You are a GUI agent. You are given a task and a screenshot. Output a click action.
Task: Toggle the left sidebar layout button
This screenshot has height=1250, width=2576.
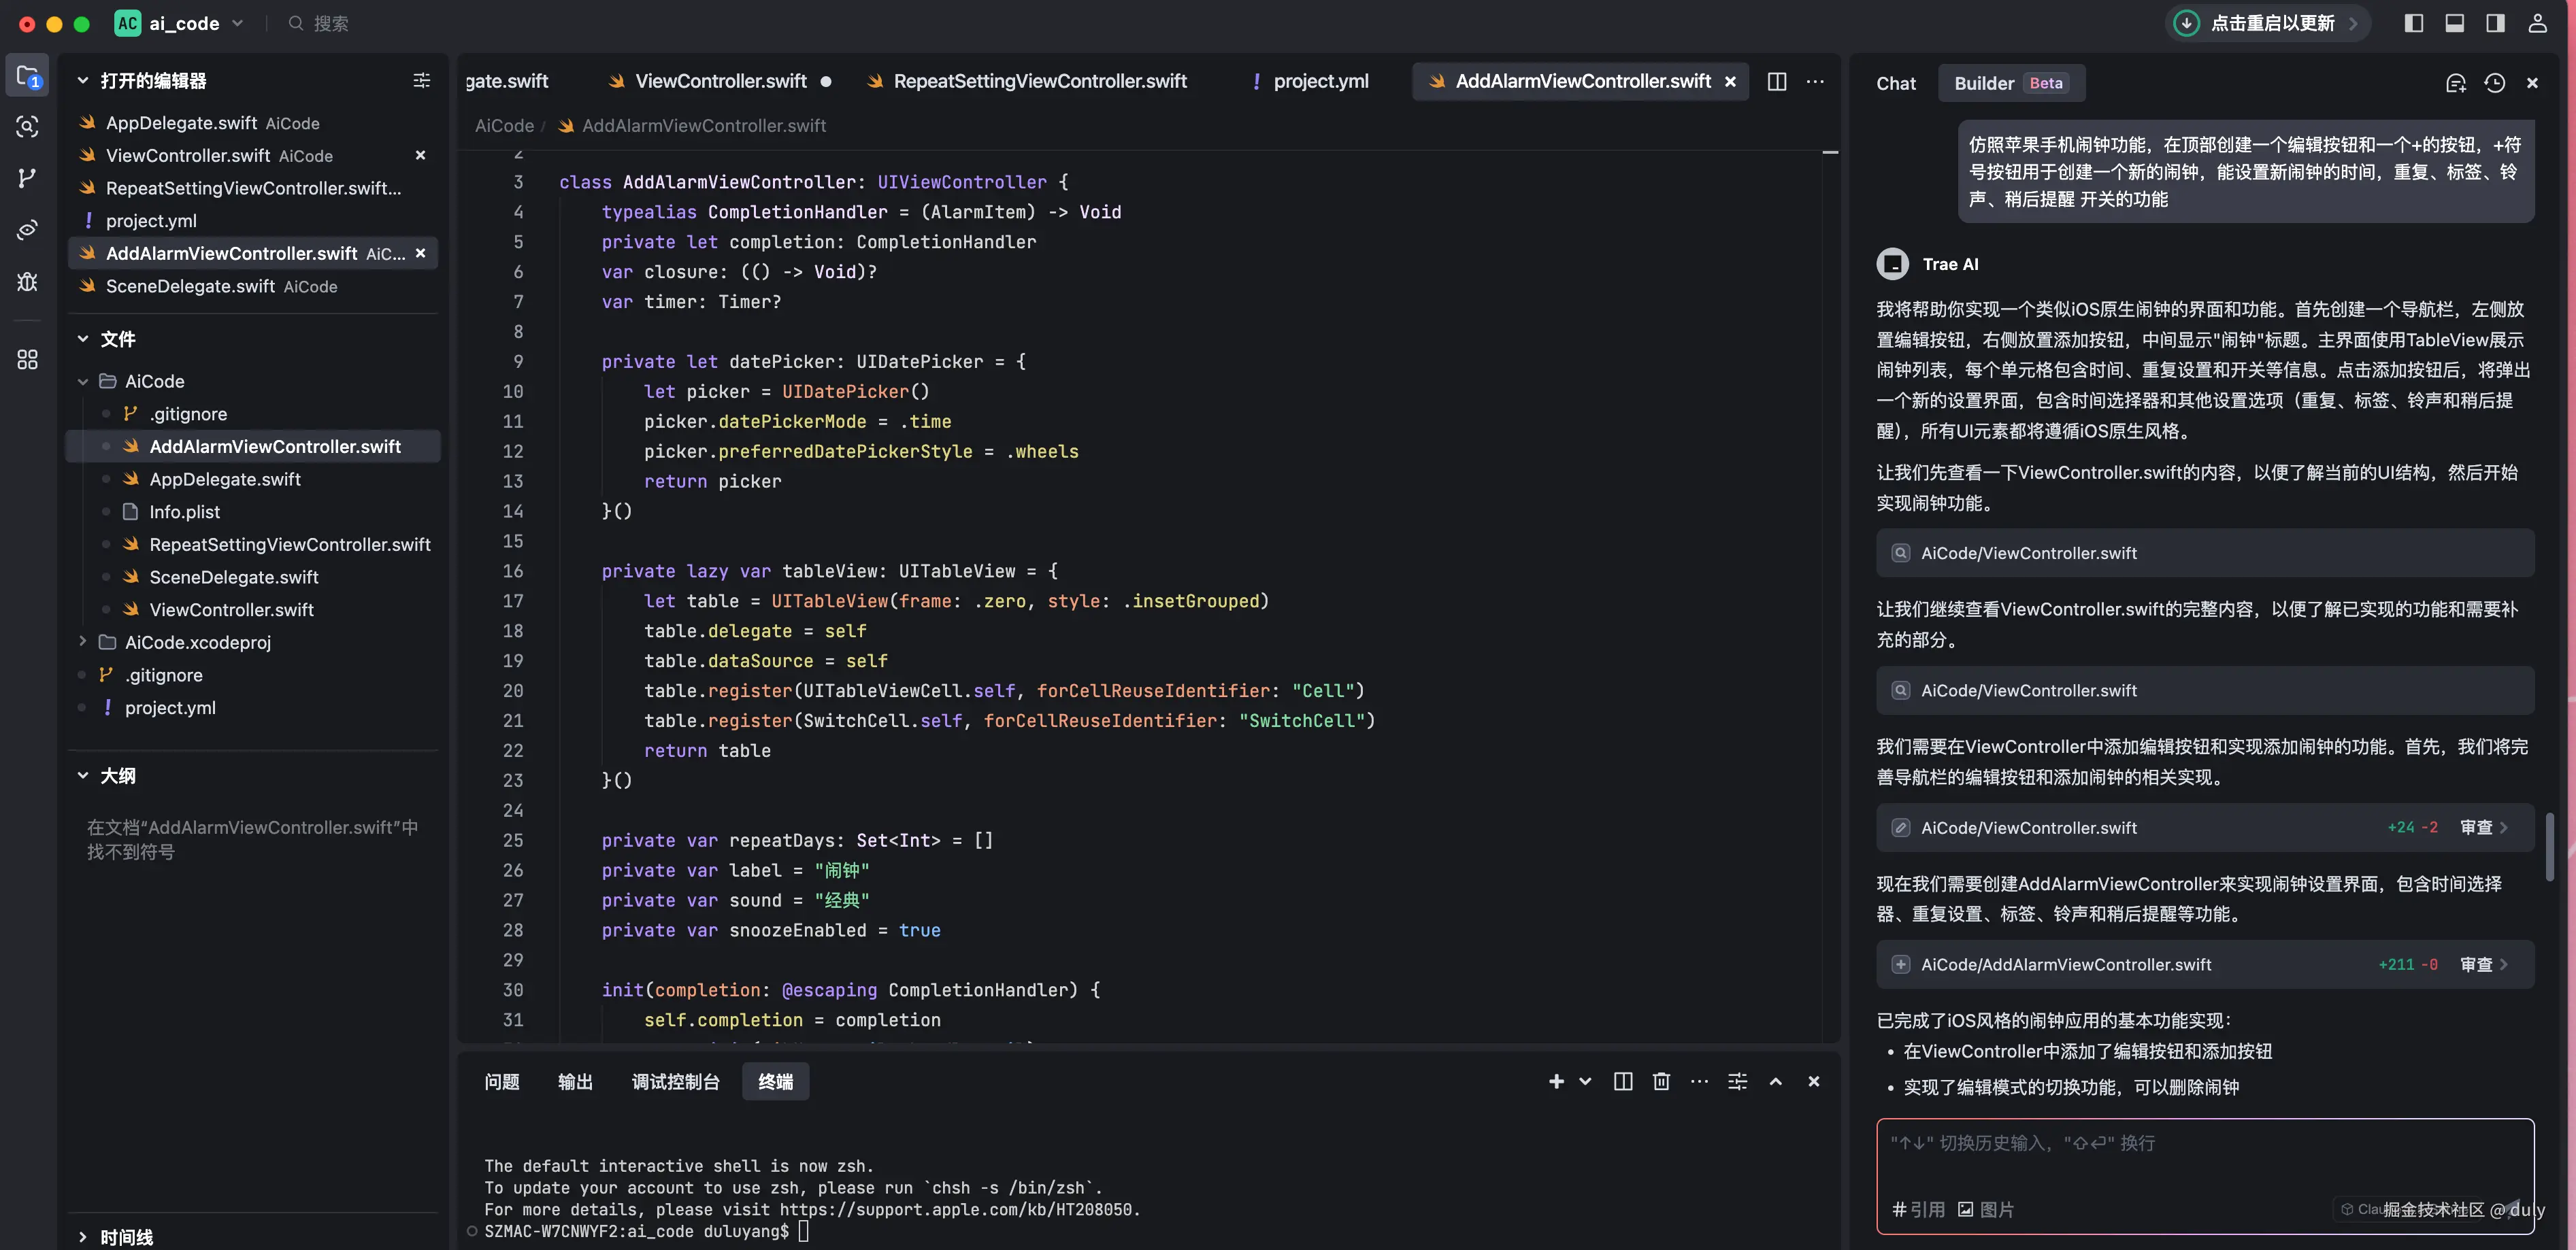click(2413, 23)
